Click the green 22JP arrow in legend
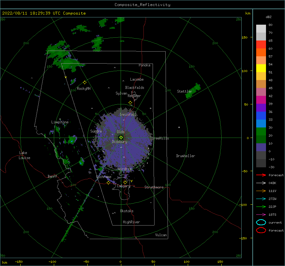Screen dimensions: 285x266 pyautogui.click(x=261, y=207)
